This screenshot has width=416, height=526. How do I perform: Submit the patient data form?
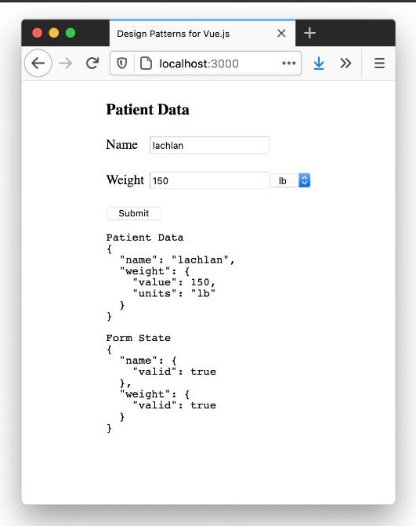pos(133,213)
